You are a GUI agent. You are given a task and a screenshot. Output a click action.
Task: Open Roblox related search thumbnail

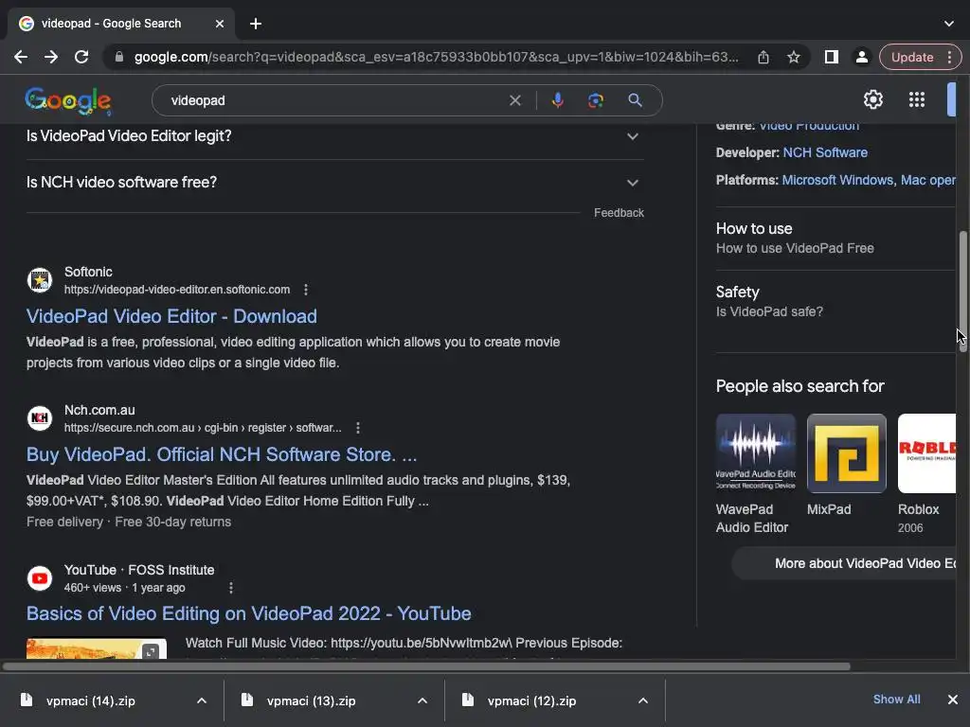[x=926, y=453]
